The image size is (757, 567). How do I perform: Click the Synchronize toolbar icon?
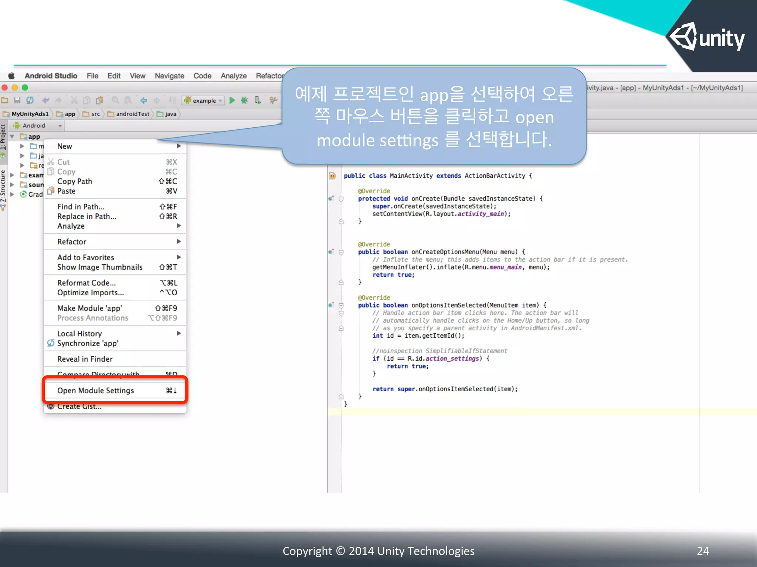pos(30,100)
